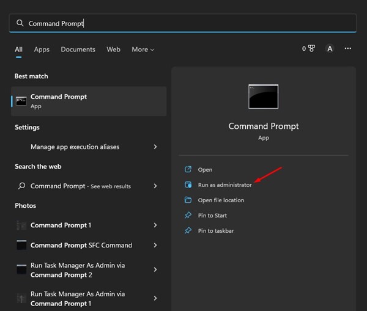Screen dimensions: 367x311
Task: Expand Command Prompt SFC Command arrow
Action: tap(155, 245)
